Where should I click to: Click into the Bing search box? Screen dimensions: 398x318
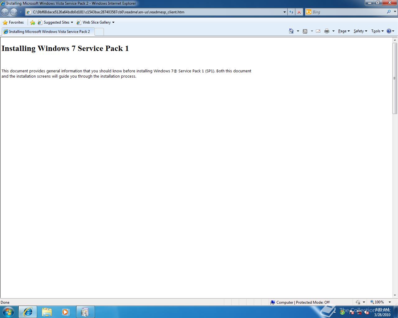pyautogui.click(x=348, y=12)
